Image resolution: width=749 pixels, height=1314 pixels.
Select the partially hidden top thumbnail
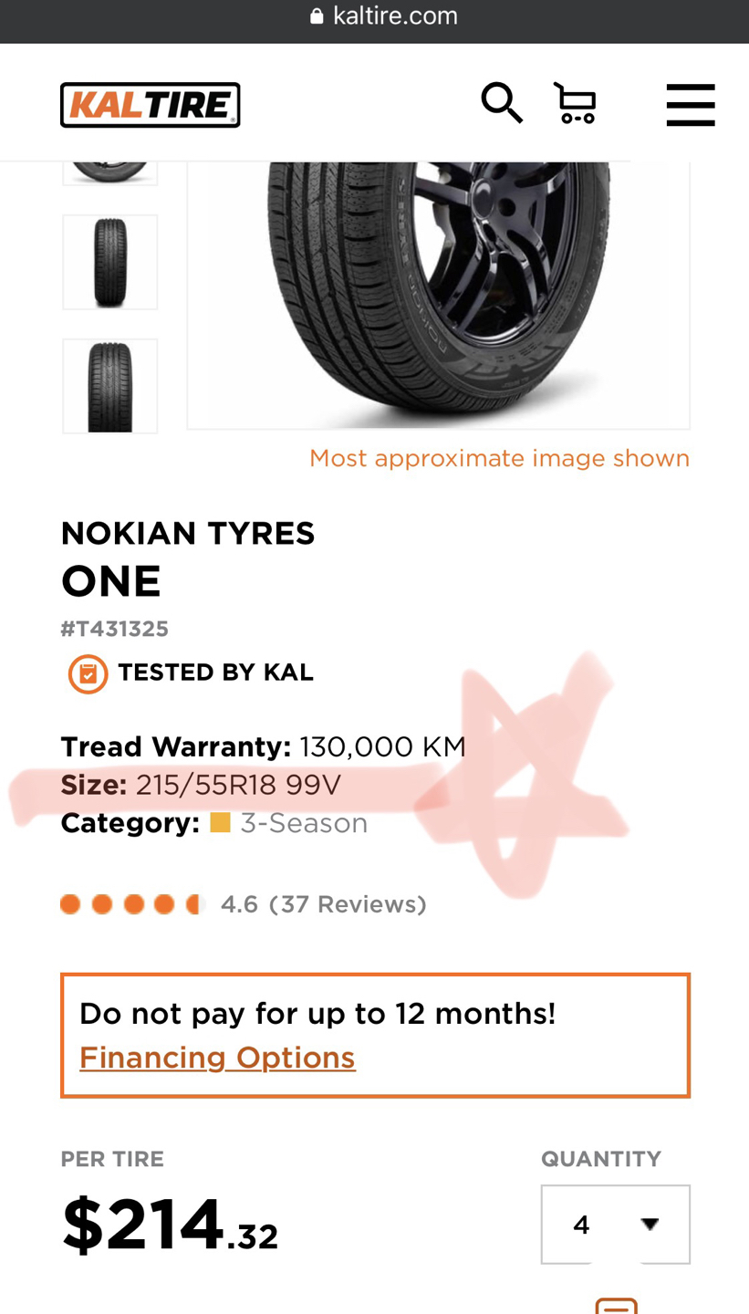(110, 172)
